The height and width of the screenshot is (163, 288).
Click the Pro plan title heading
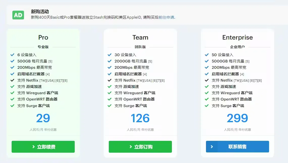coord(43,38)
